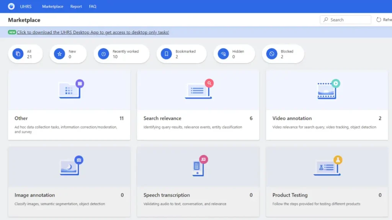Viewport: 392px width, 220px height.
Task: Click the UHRS brand name
Action: (26, 7)
